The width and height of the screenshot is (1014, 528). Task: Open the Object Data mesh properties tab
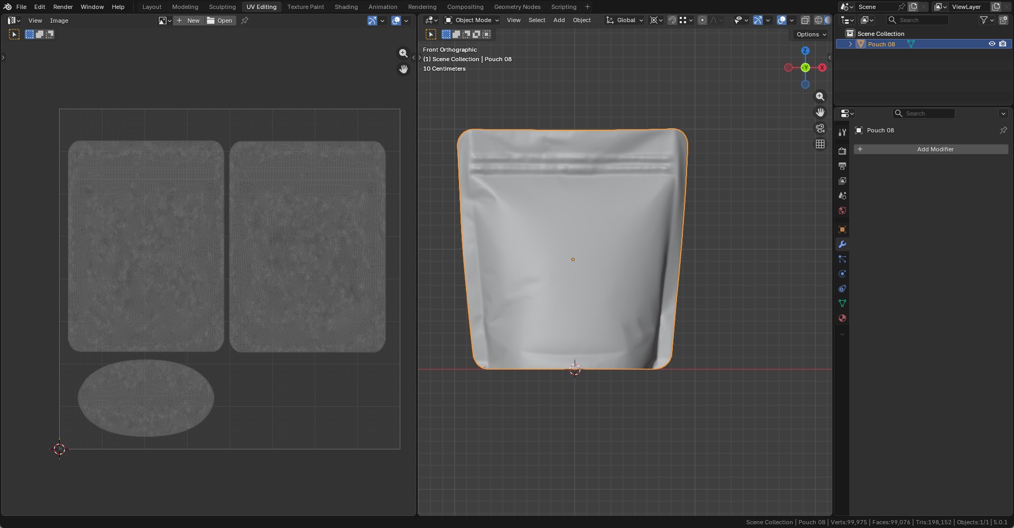(x=842, y=303)
